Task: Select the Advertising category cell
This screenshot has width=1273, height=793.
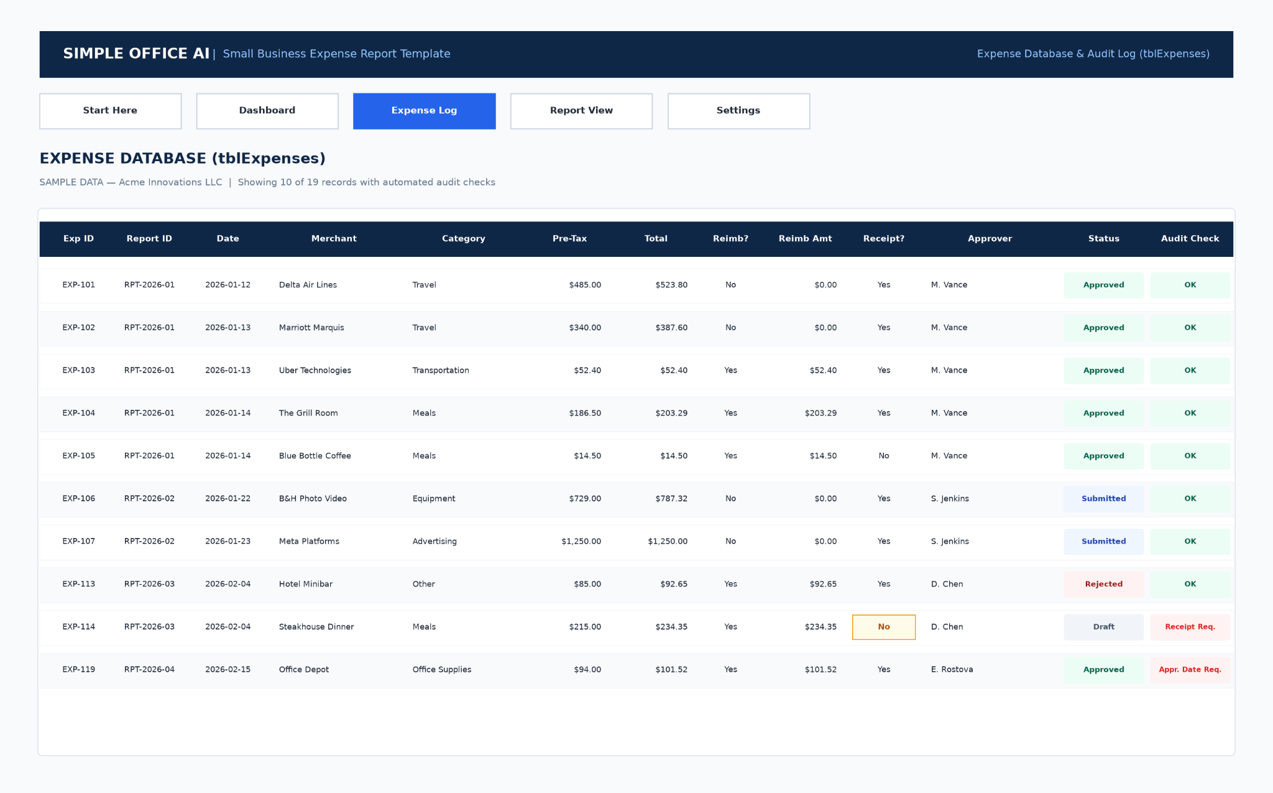Action: tap(434, 542)
